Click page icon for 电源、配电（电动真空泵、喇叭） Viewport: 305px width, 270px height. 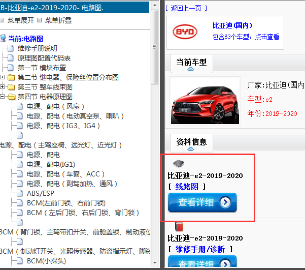coord(20,116)
